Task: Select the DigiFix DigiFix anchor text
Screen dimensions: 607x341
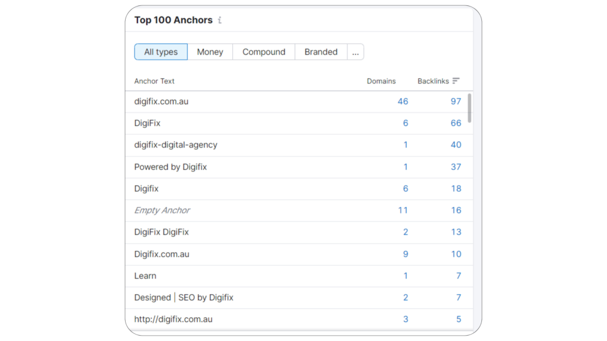Action: 161,231
